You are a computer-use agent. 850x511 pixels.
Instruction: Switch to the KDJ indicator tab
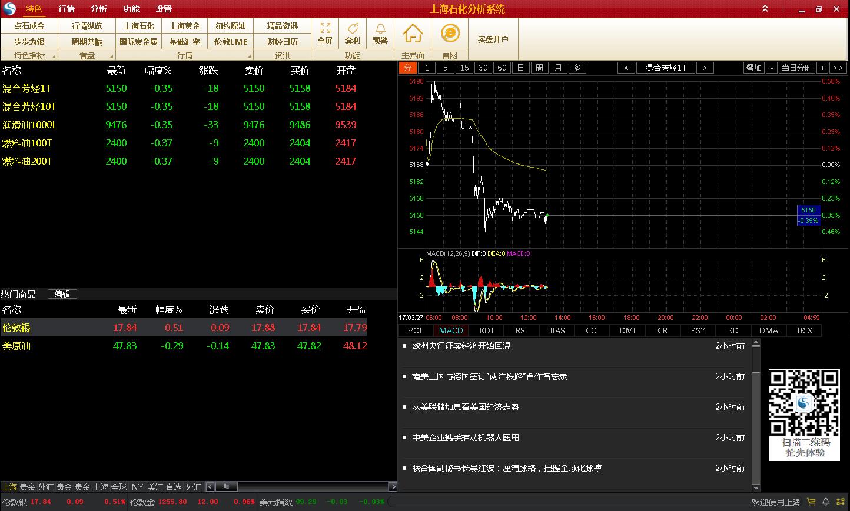pos(486,330)
